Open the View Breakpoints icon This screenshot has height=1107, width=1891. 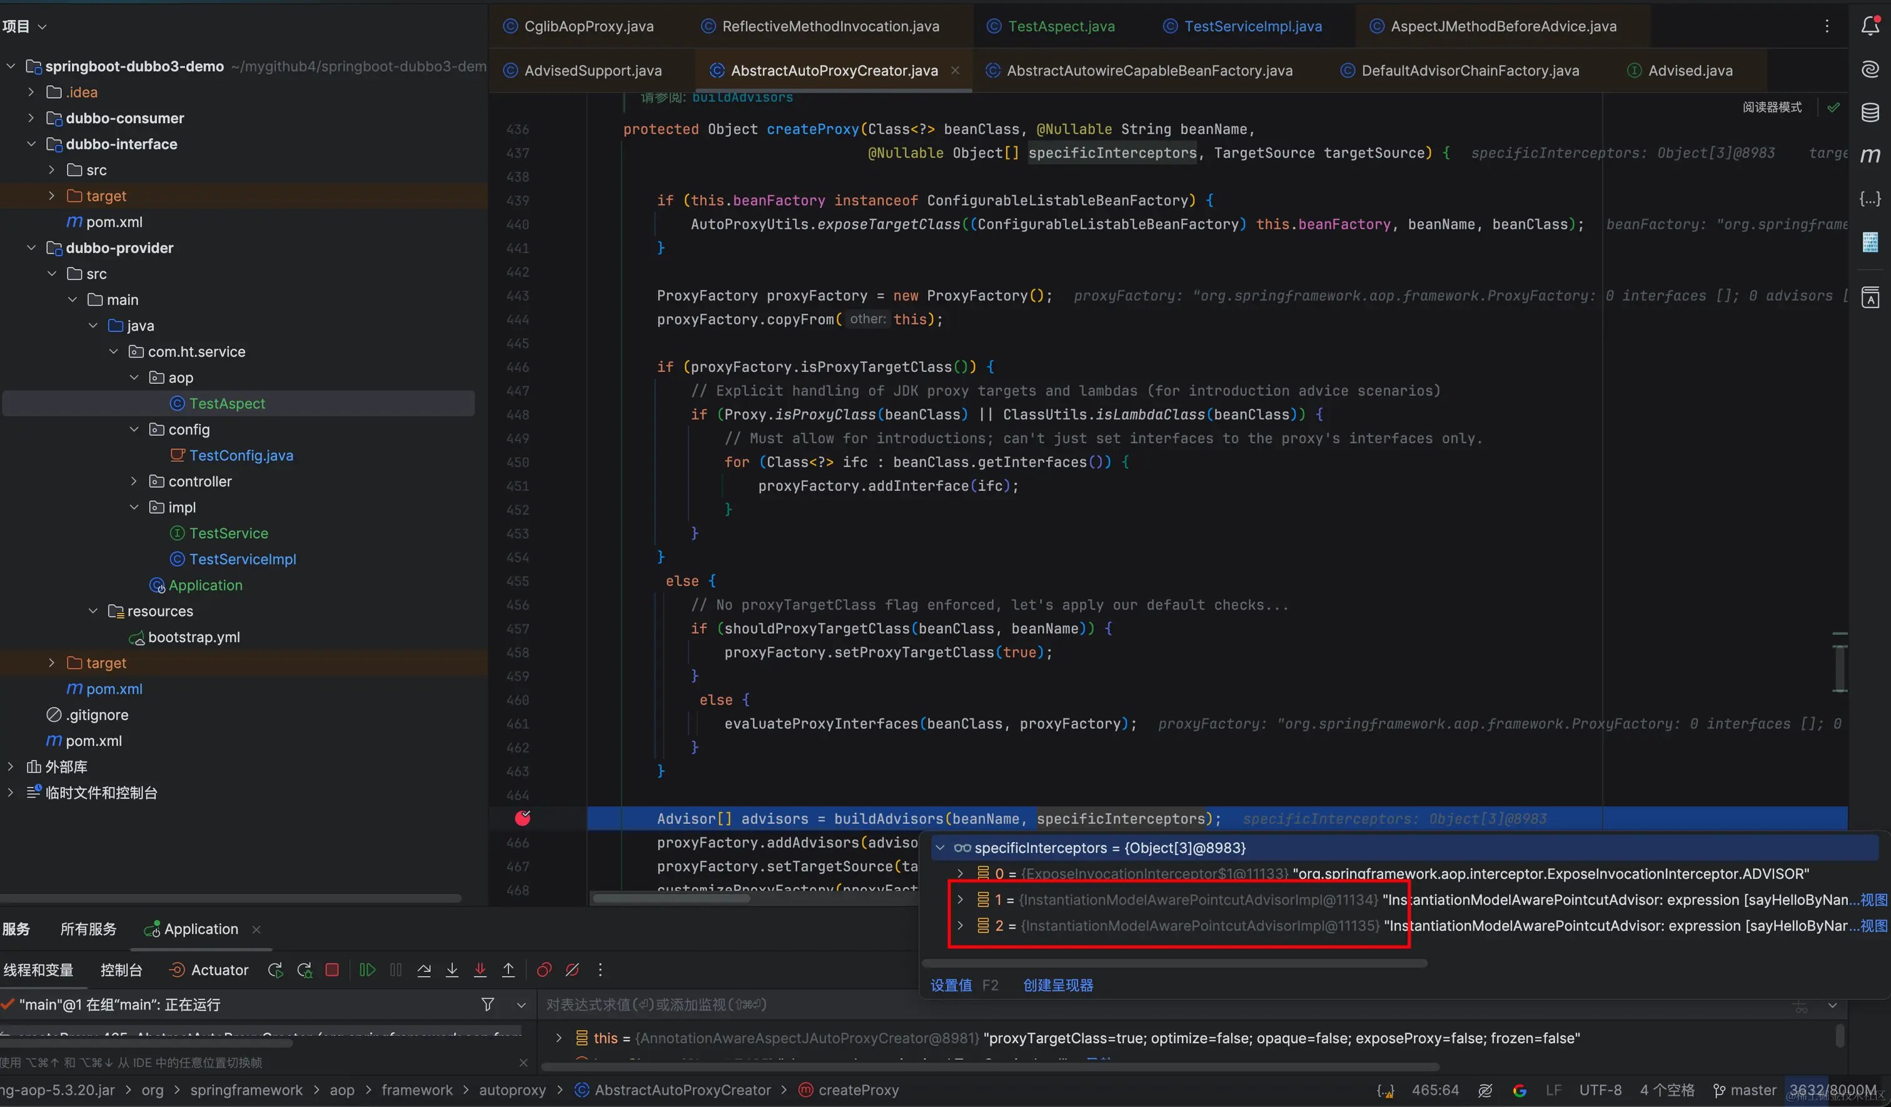pos(544,969)
